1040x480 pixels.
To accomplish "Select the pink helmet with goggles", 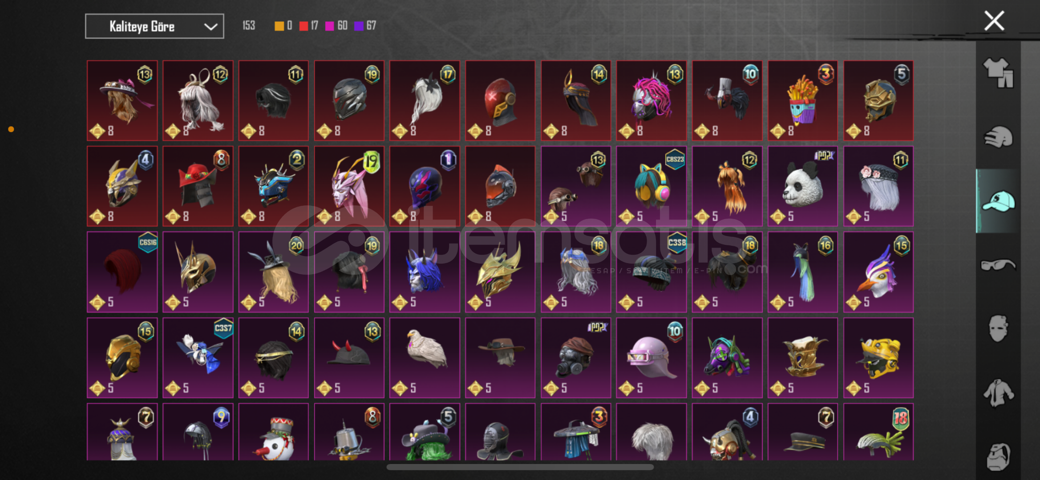I will pos(651,358).
